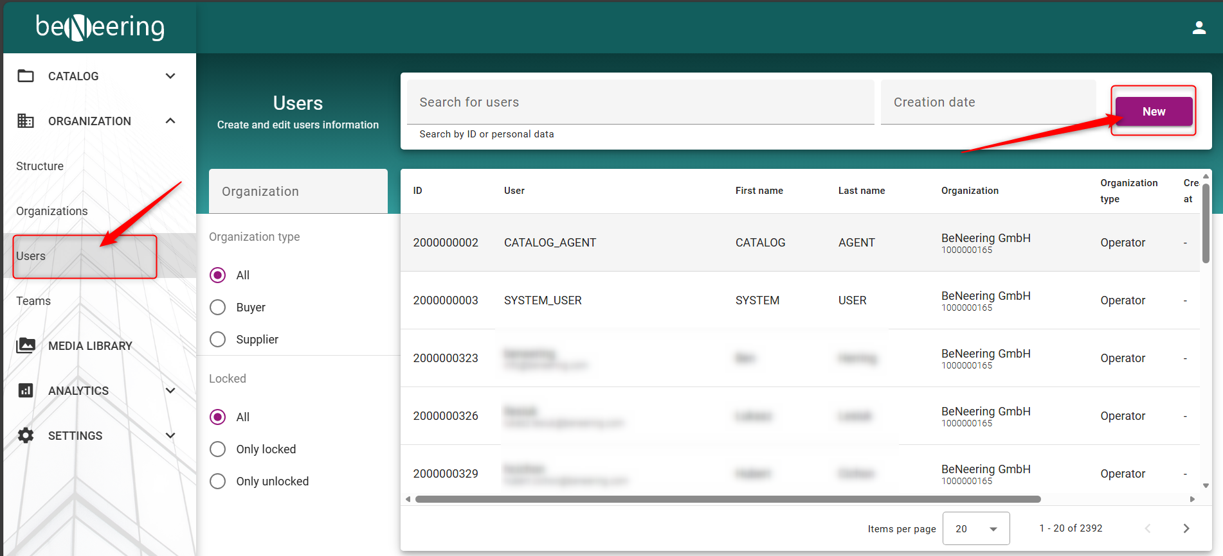Click the horizontal table scrollbar
This screenshot has width=1223, height=556.
tap(727, 499)
